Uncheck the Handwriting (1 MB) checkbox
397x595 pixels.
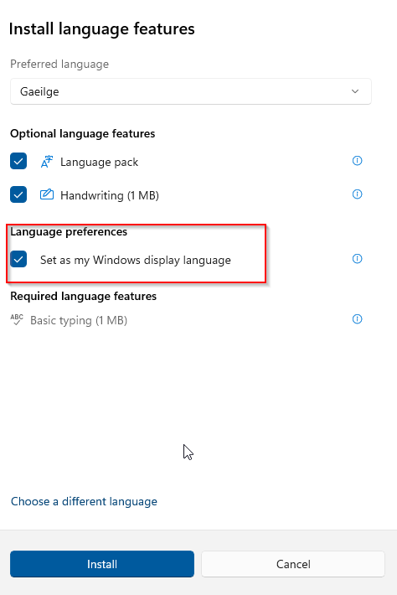tap(18, 194)
